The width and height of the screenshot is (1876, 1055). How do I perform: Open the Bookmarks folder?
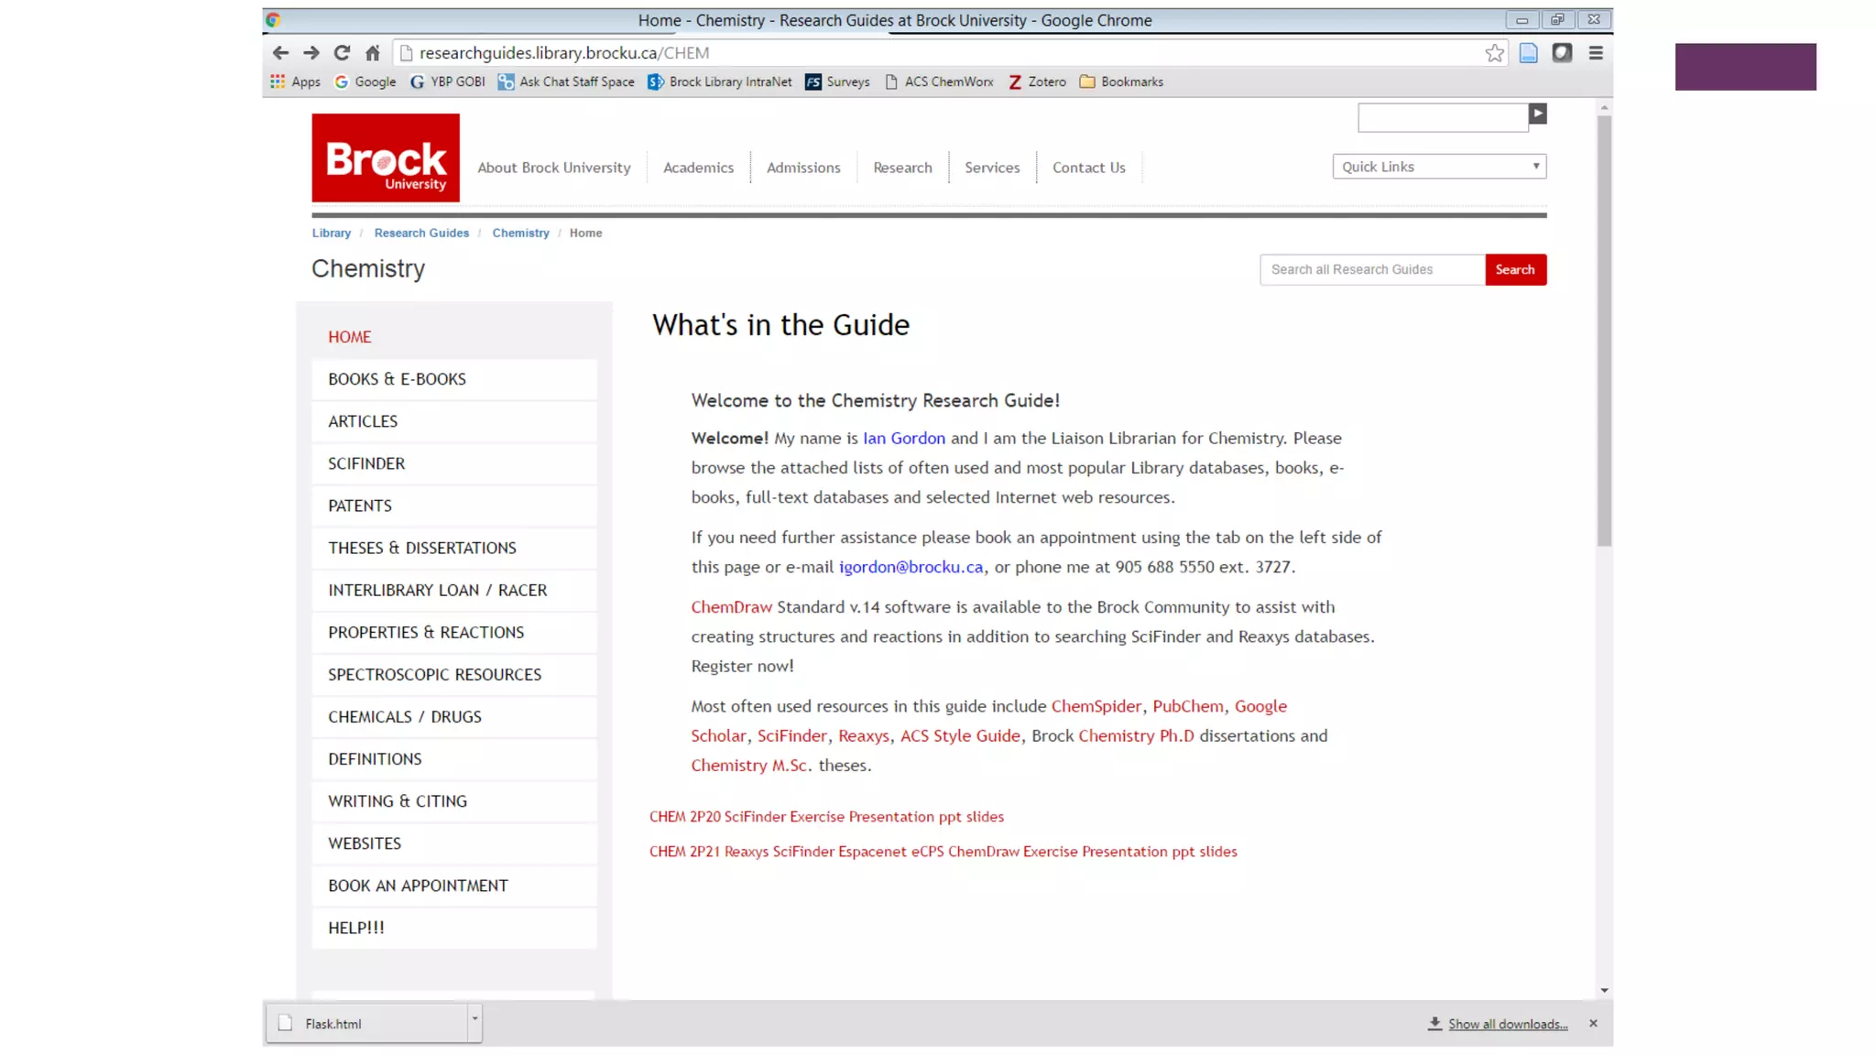pyautogui.click(x=1121, y=82)
